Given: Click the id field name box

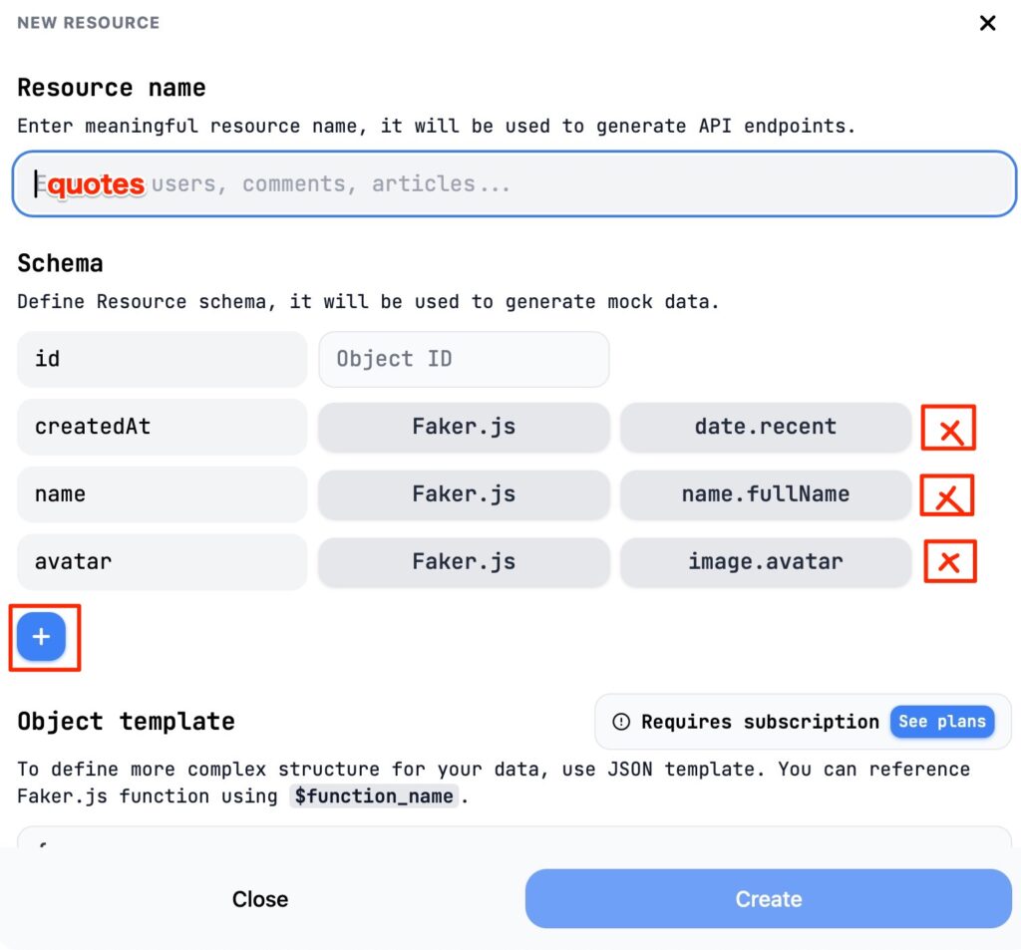Looking at the screenshot, I should (x=162, y=359).
